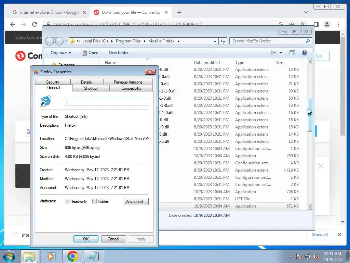Select the 4,419 KB file row
Image resolution: width=350 pixels, height=263 pixels.
[x=229, y=170]
